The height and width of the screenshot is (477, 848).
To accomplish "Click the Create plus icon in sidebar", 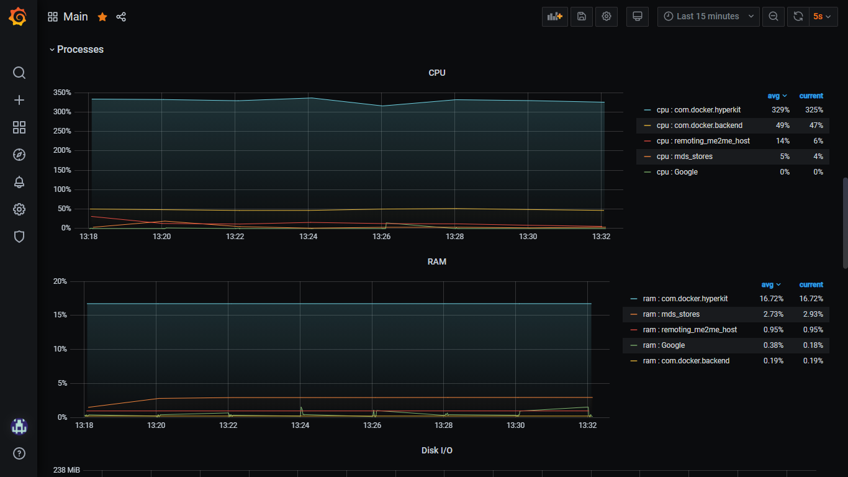I will tap(19, 100).
